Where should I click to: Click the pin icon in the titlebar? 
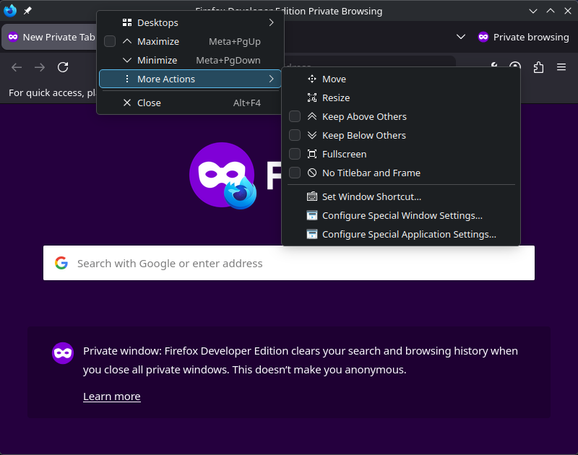click(27, 11)
